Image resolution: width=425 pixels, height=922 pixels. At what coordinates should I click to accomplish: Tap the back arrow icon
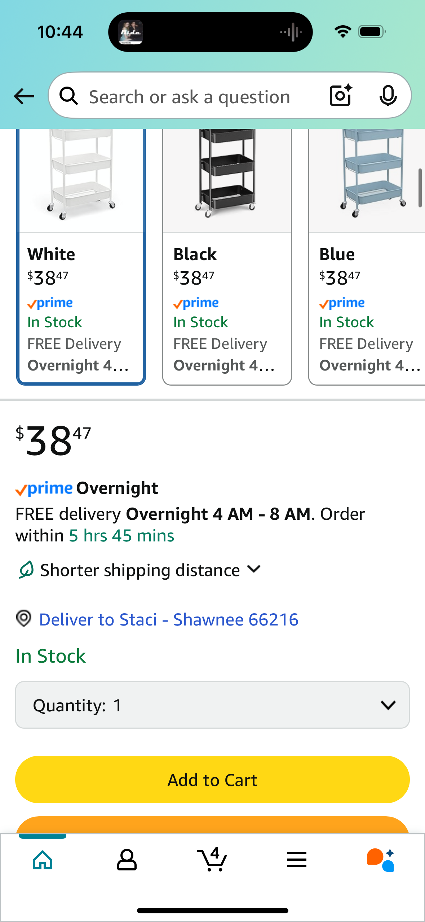(x=24, y=96)
